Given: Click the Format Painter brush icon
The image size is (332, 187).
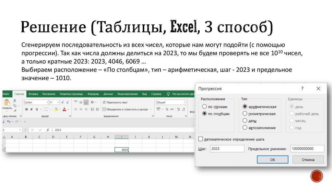Looking at the screenshot, I should pyautogui.click(x=15, y=110).
